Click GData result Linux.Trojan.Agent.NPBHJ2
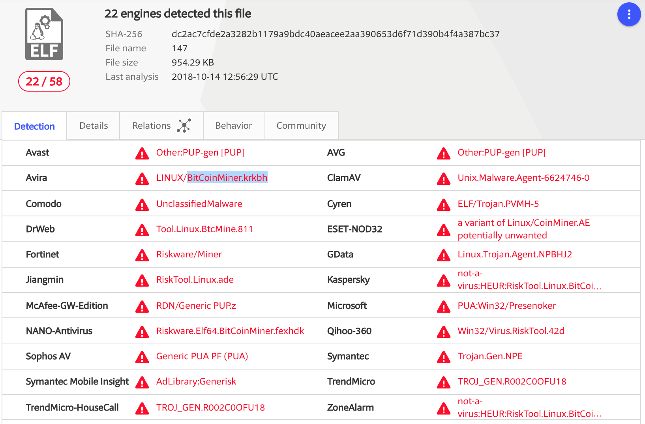This screenshot has height=424, width=645. (515, 254)
